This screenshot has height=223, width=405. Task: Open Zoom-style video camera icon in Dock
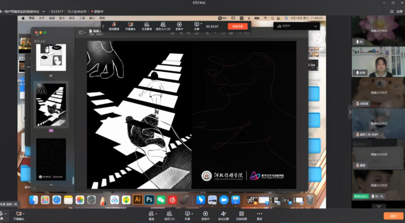[x=224, y=200]
